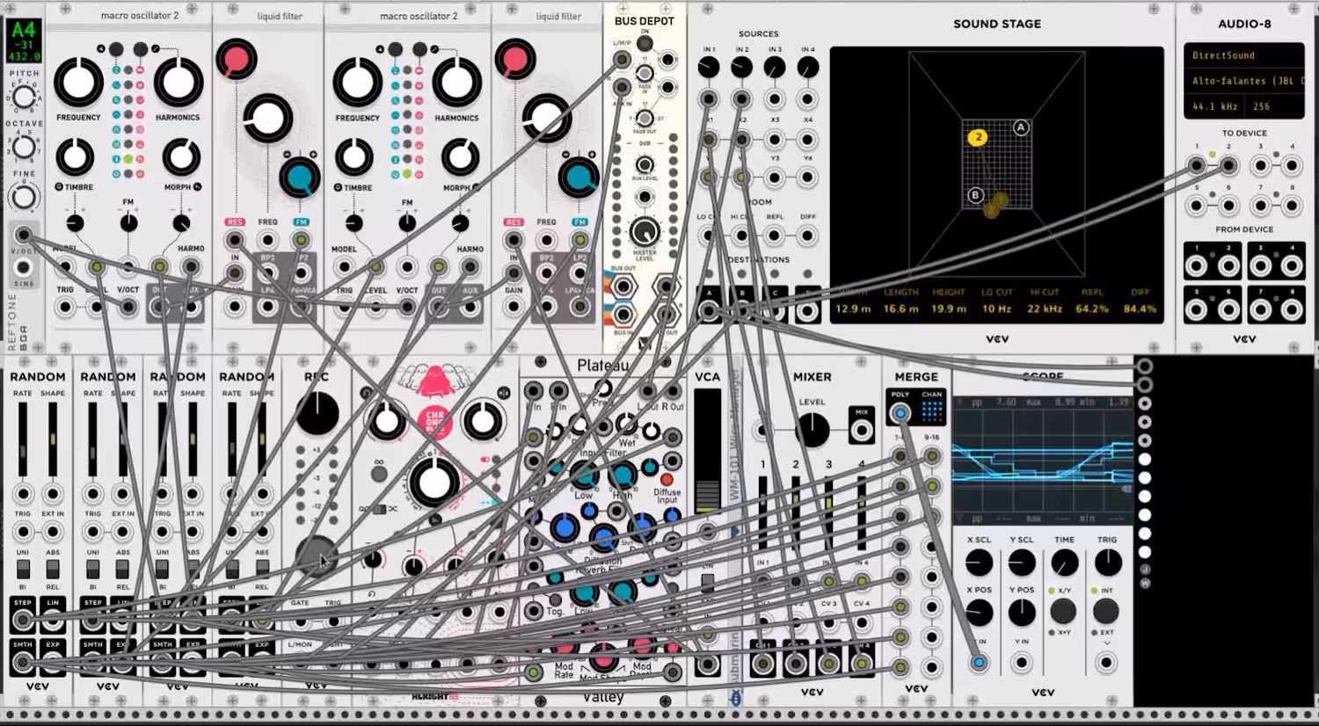This screenshot has width=1319, height=726.
Task: Click the Mixer LEVEL knob
Action: point(812,430)
